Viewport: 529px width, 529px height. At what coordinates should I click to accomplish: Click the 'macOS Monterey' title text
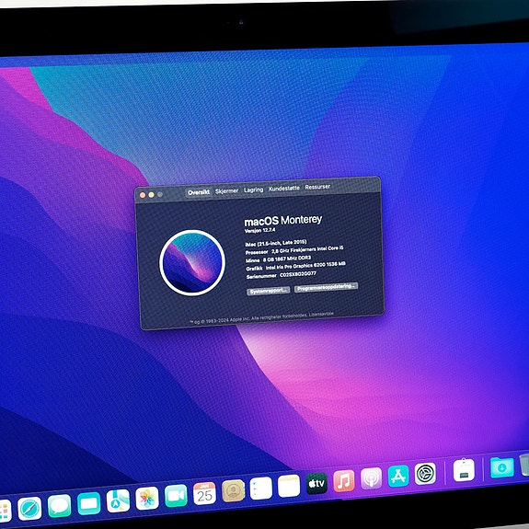[283, 221]
